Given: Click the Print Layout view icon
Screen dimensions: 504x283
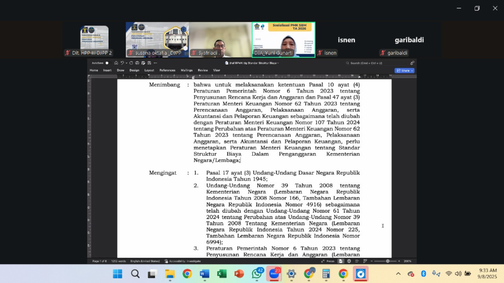Looking at the screenshot, I should (x=341, y=261).
